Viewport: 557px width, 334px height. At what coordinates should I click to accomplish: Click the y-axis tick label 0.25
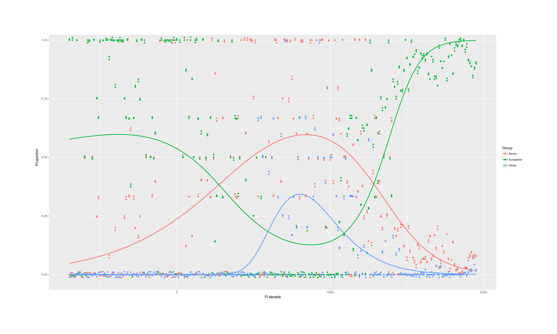coord(44,216)
